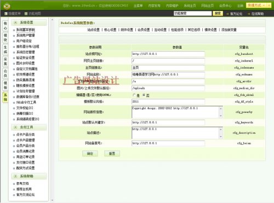Switch to the 会员设置 tab
Screen dimensions: 274x203
[144, 30]
